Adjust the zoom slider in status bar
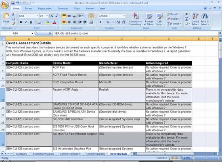Viewport: 222px width, 162px height. point(206,158)
